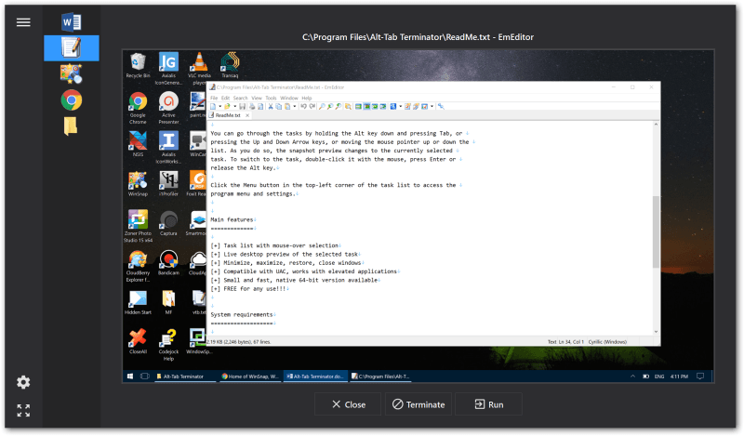Open the Search menu in EmEditor preview
Screen dimensions: 744x436
[x=240, y=99]
